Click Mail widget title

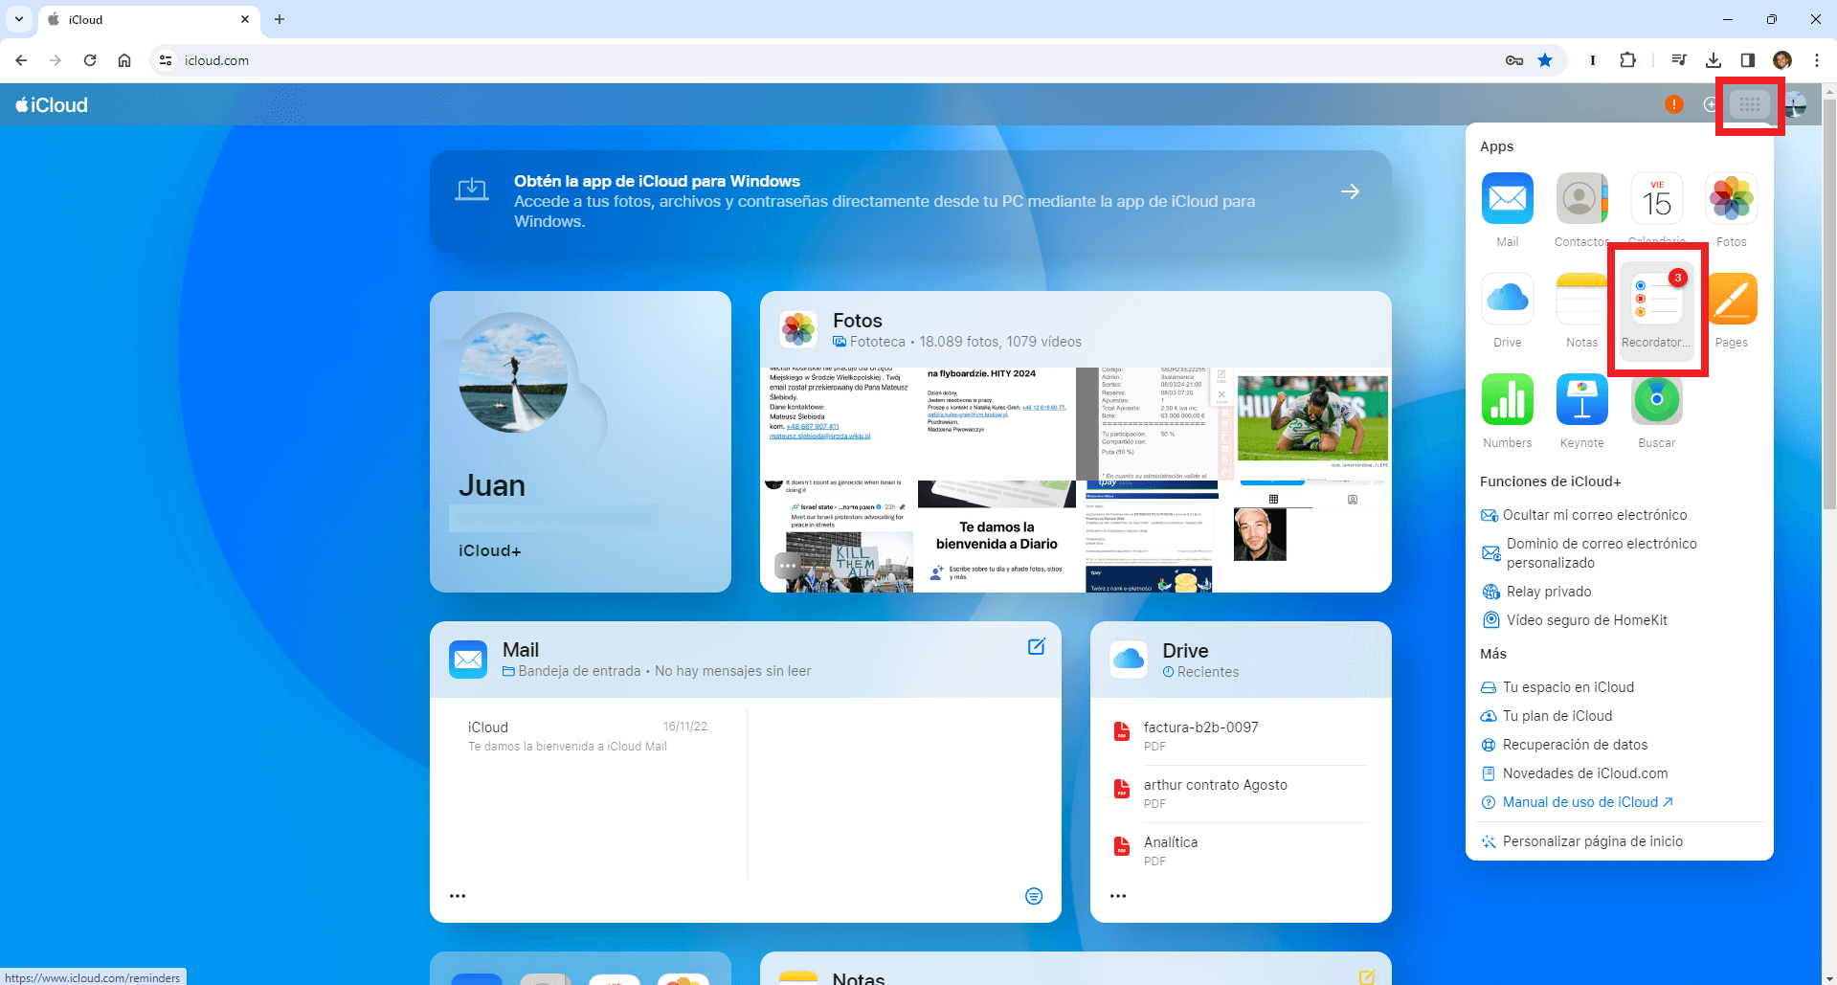[x=521, y=650]
